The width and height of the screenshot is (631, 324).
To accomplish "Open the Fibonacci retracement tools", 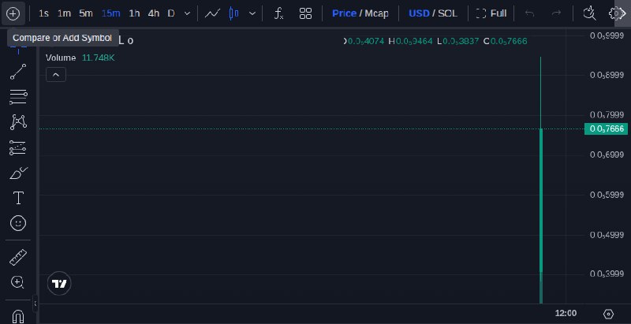I will [x=18, y=97].
